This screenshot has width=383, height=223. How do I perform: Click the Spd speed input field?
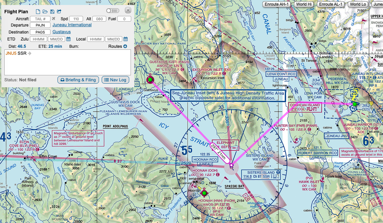76,19
